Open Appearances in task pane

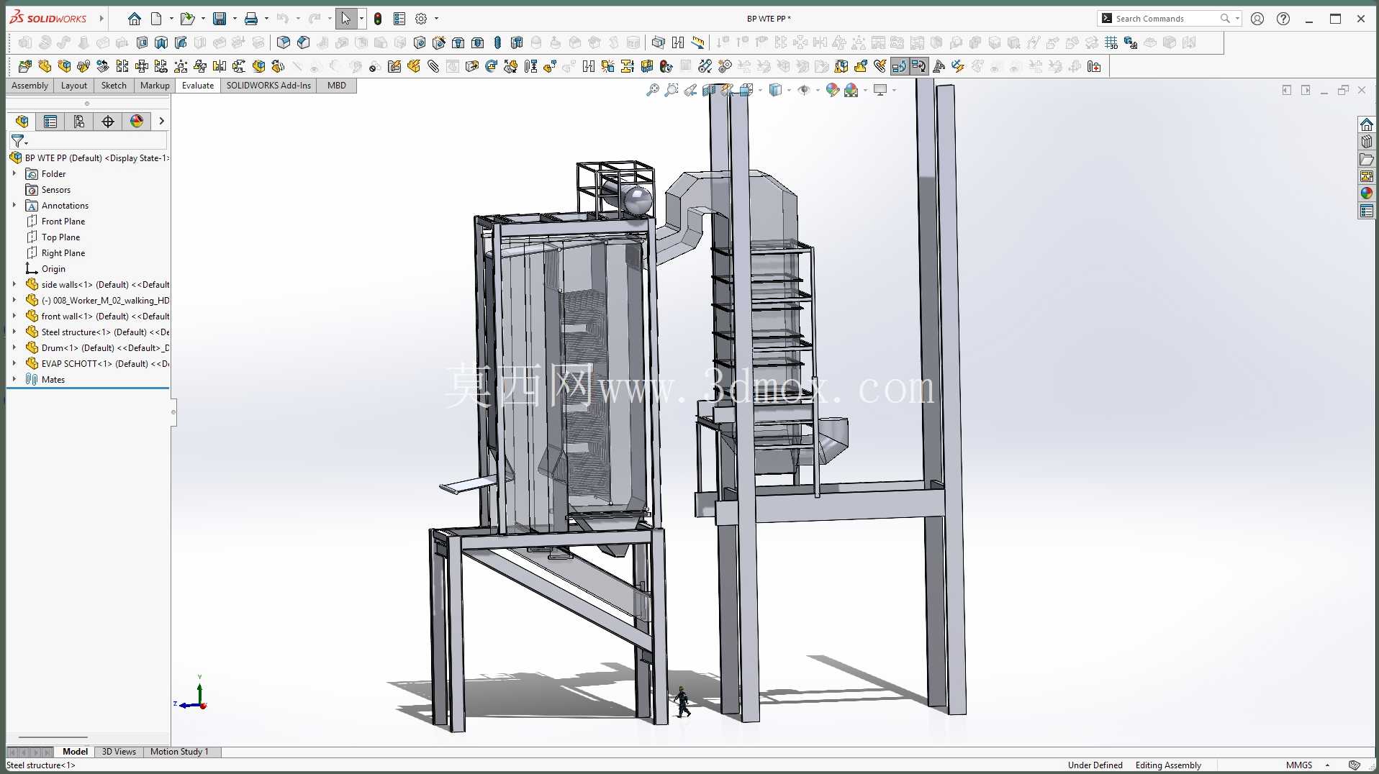[x=1366, y=193]
